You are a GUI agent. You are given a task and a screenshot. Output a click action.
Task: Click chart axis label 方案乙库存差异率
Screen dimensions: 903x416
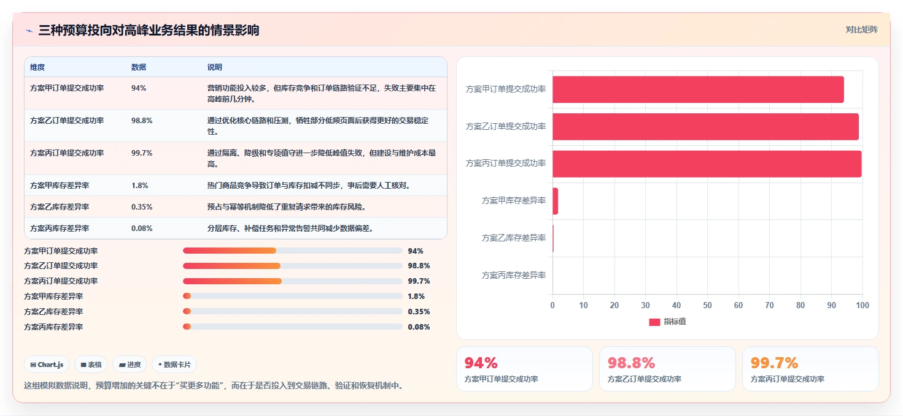tap(514, 238)
